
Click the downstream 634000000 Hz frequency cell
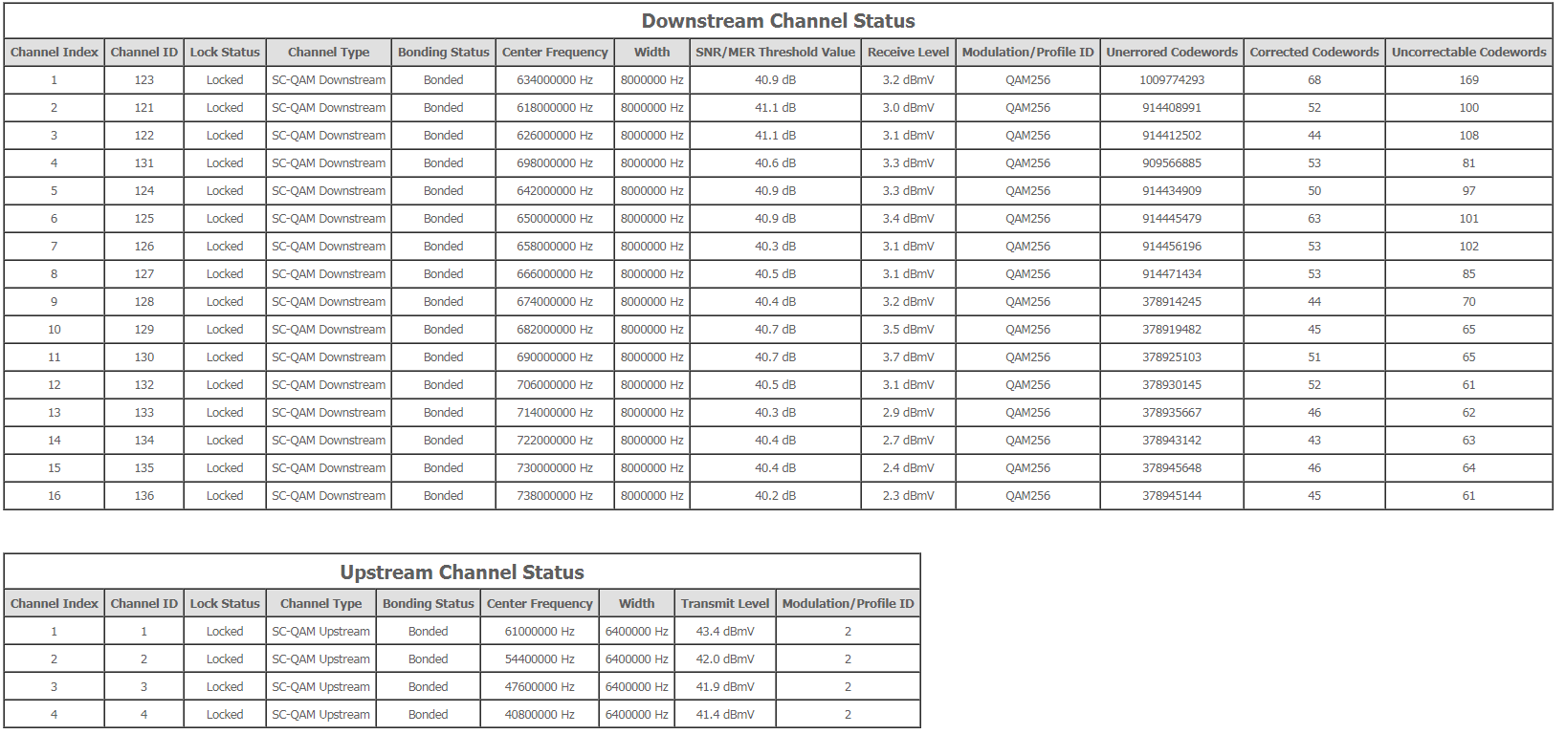555,80
